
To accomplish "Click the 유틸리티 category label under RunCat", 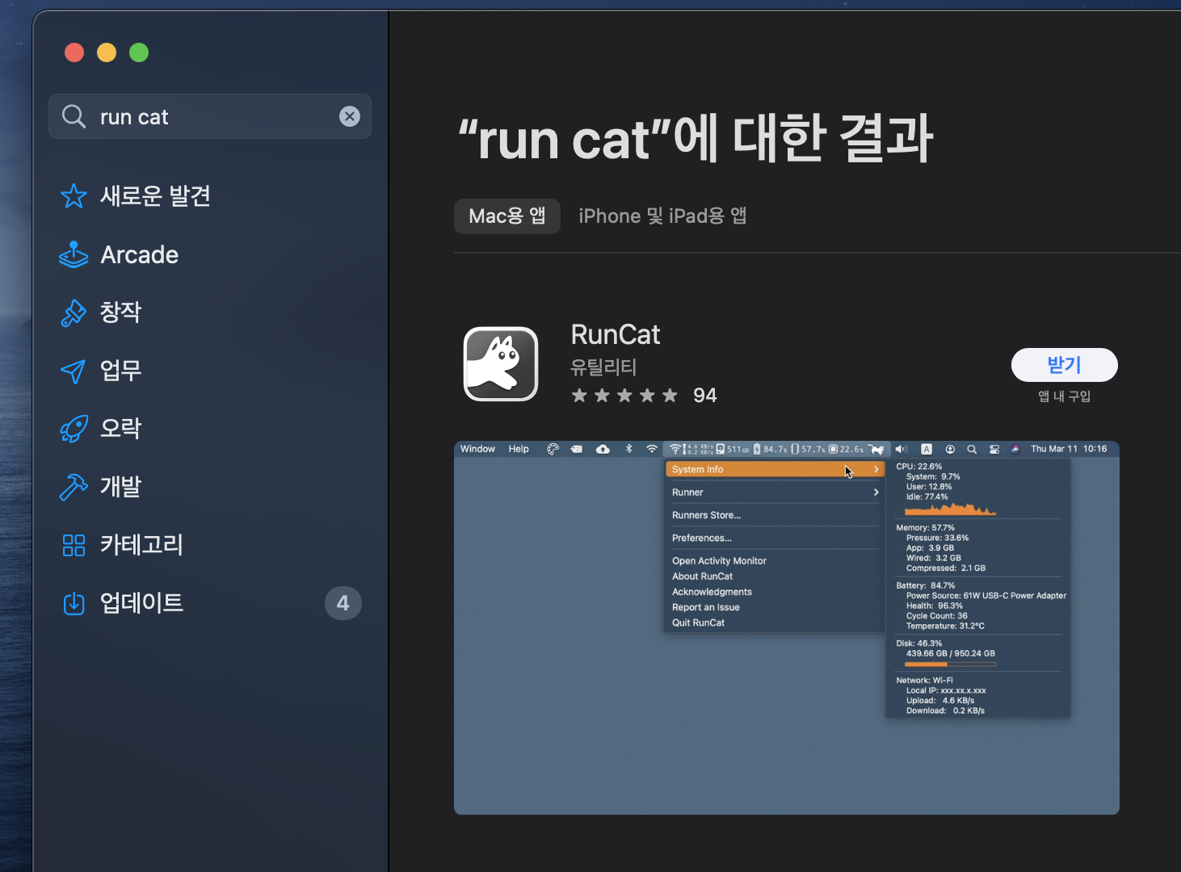I will pyautogui.click(x=603, y=367).
